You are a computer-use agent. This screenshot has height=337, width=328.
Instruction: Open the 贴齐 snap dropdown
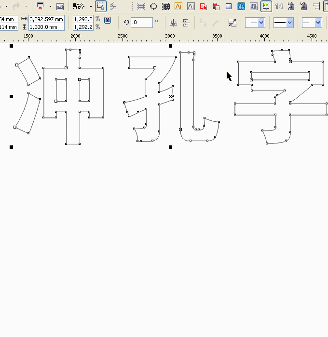click(x=82, y=6)
